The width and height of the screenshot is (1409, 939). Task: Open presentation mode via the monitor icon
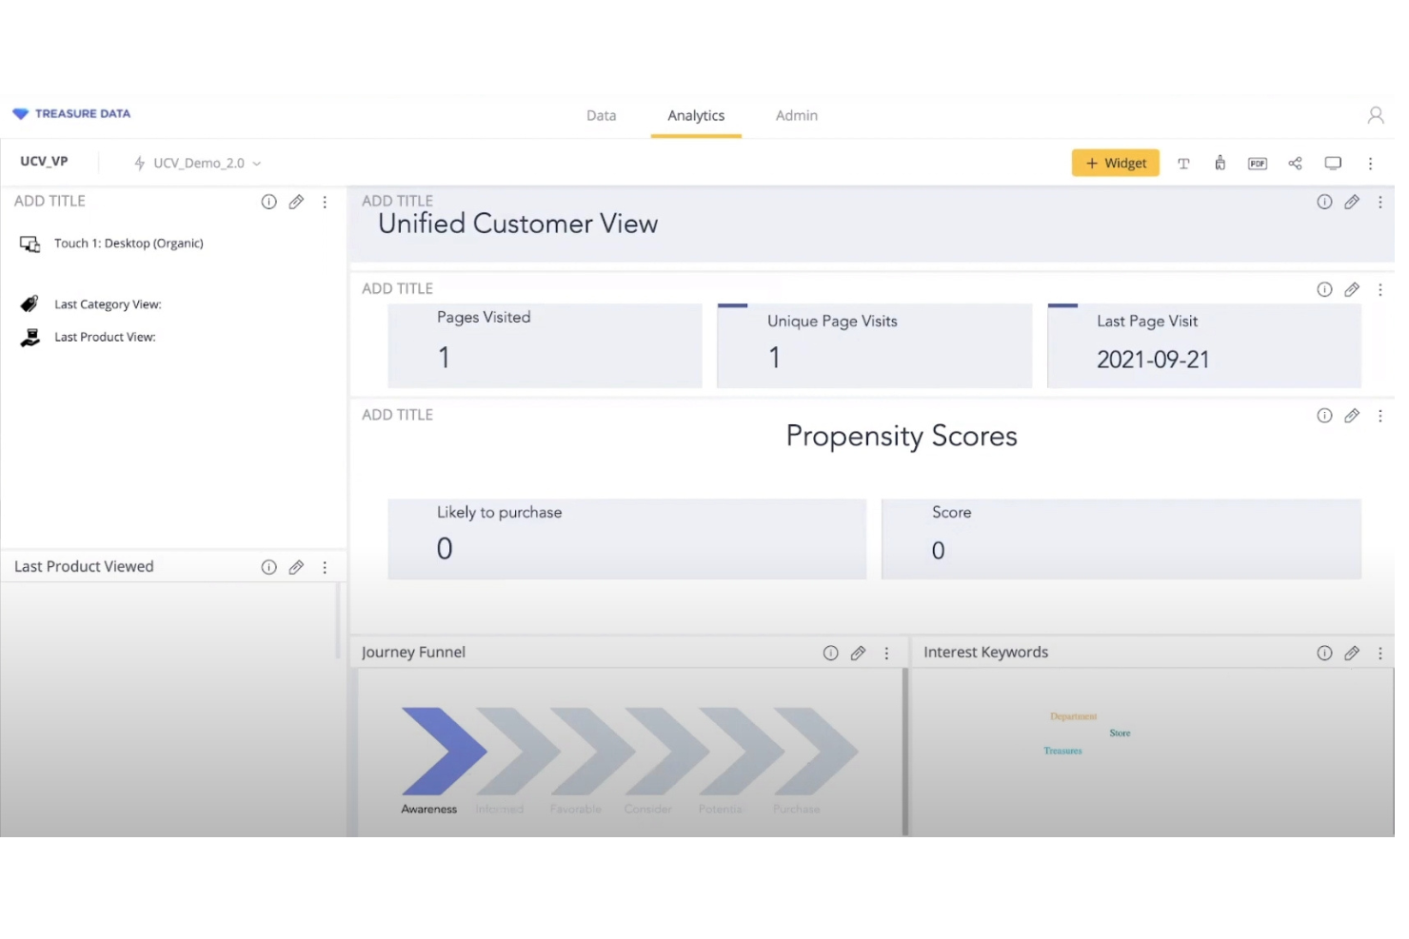pyautogui.click(x=1333, y=163)
